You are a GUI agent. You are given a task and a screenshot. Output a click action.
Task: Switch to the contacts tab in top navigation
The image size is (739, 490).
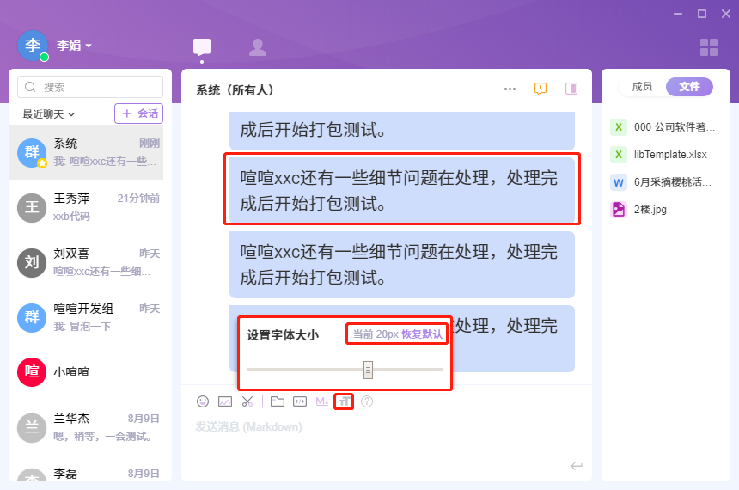click(258, 47)
